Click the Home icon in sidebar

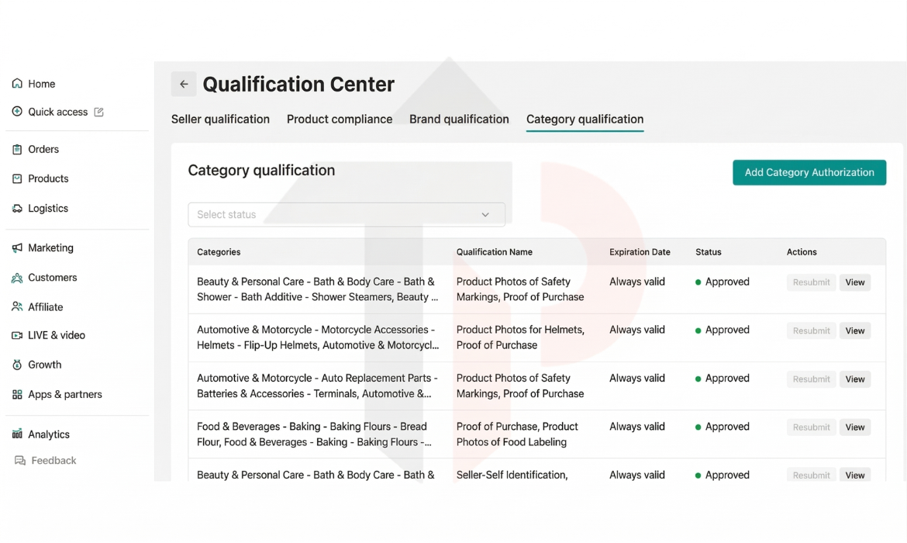tap(17, 84)
